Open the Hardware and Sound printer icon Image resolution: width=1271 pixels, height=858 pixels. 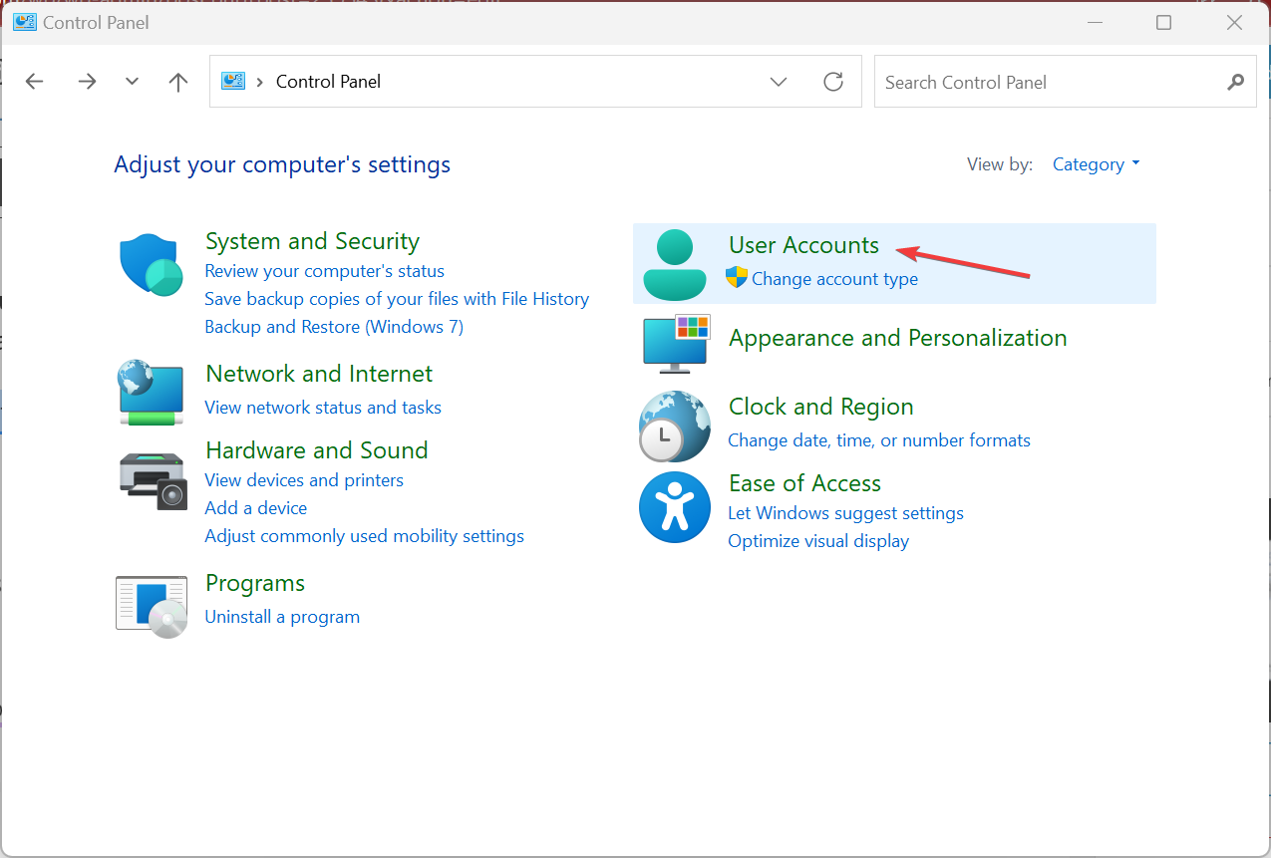point(152,480)
